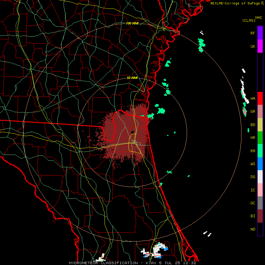Click the BD yellow legend swatch
265x265 pixels.
coord(260,125)
